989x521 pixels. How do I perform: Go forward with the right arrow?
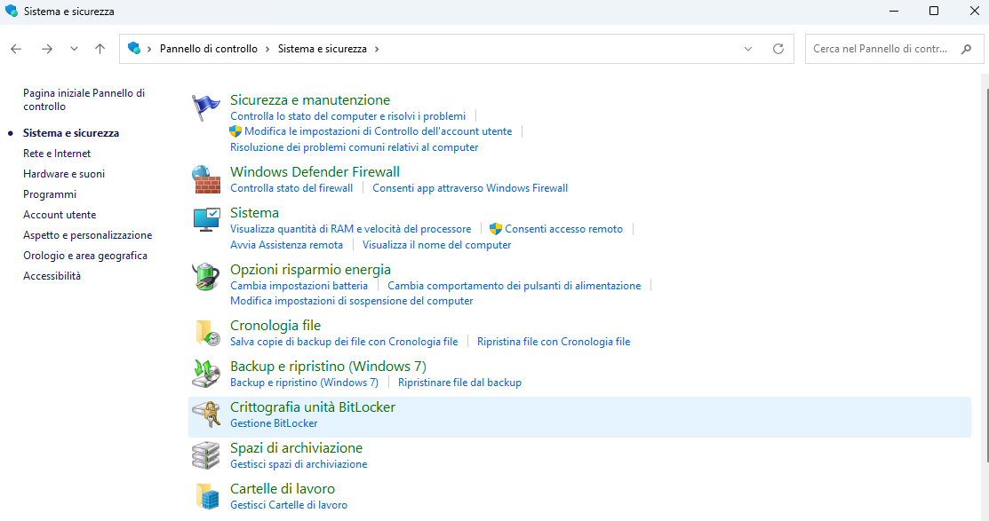tap(47, 49)
